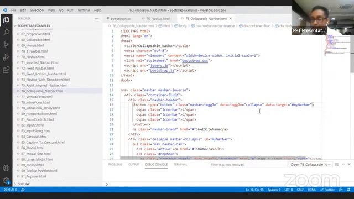This screenshot has width=354, height=199.
Task: Switch to the Output panel tab
Action: [134, 165]
